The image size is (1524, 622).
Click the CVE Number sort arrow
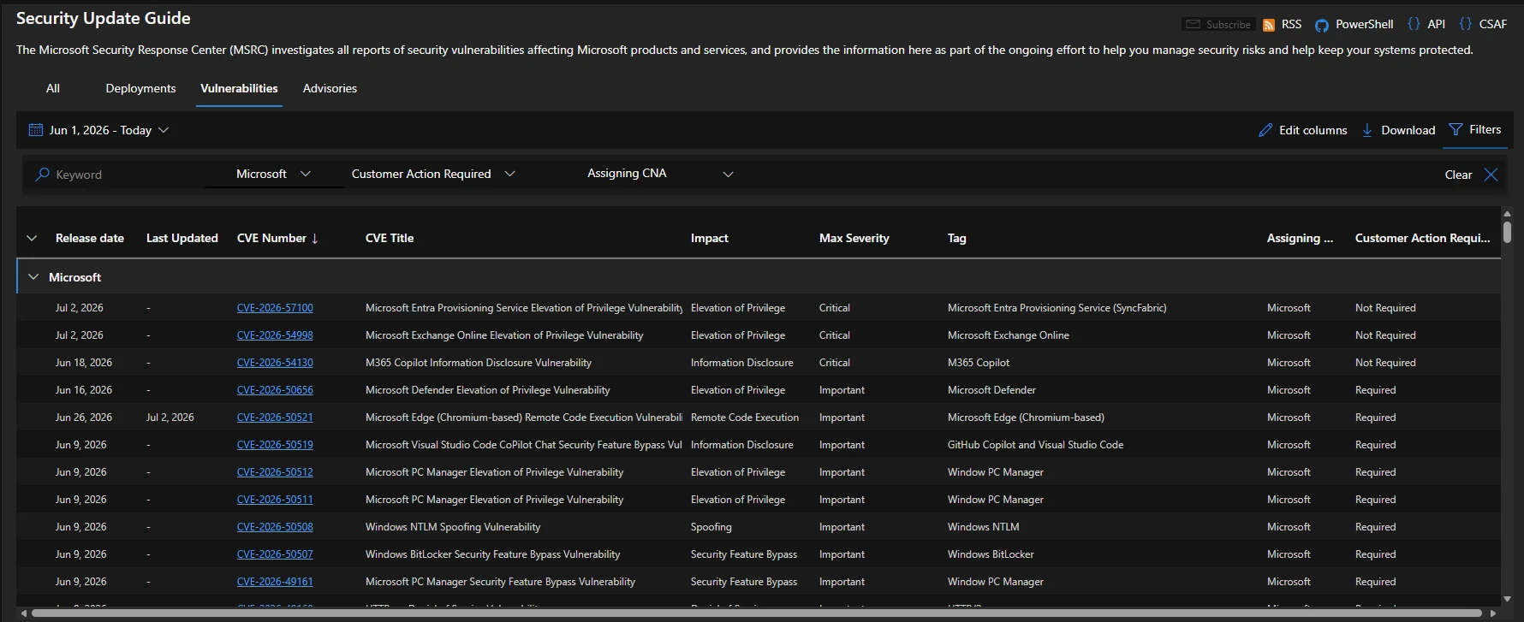pos(315,239)
